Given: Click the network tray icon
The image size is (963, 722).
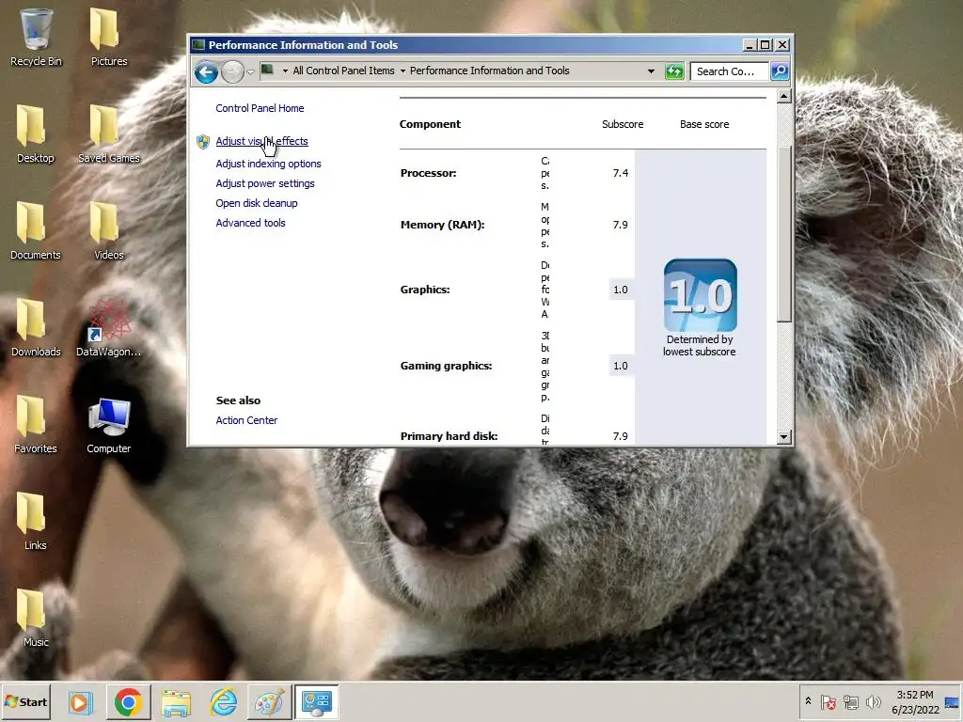Looking at the screenshot, I should (x=850, y=701).
